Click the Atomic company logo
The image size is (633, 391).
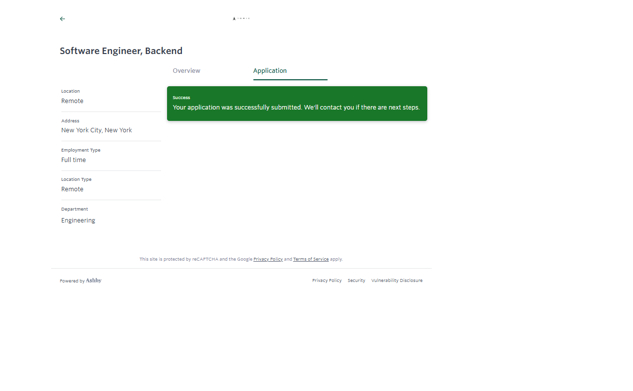coord(241,19)
